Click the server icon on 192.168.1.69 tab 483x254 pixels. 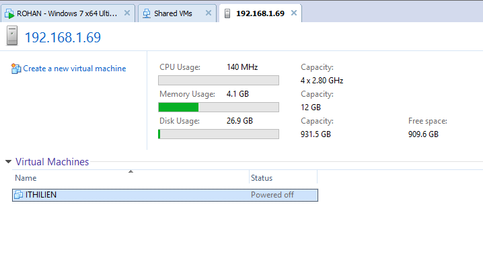tap(227, 13)
